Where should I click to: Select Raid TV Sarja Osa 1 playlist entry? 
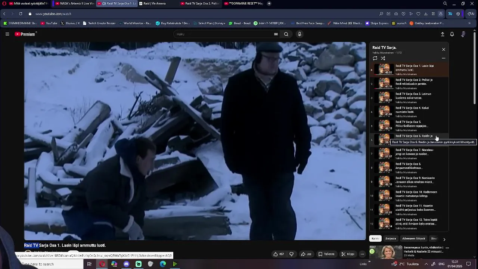click(x=409, y=70)
